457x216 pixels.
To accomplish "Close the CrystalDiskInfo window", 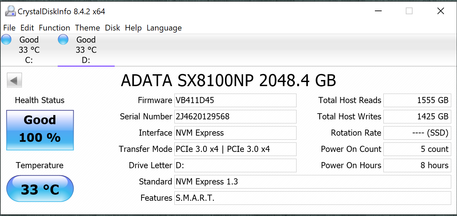I will (x=441, y=11).
